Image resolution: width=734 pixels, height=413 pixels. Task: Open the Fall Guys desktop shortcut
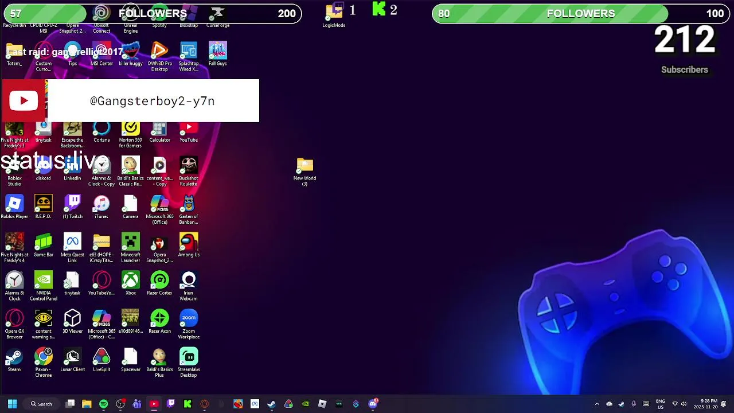(x=217, y=54)
